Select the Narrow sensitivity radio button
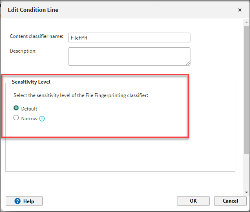Viewport: 250px width, 212px height. (x=16, y=118)
